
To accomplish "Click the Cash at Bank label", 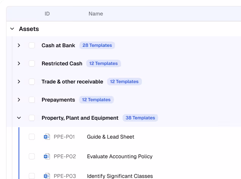I will [58, 45].
